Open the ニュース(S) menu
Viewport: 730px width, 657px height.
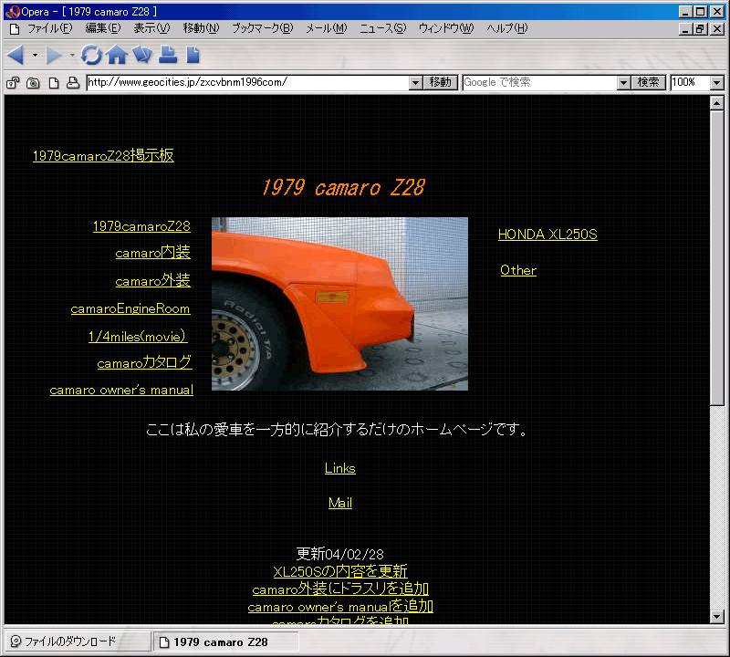[382, 29]
